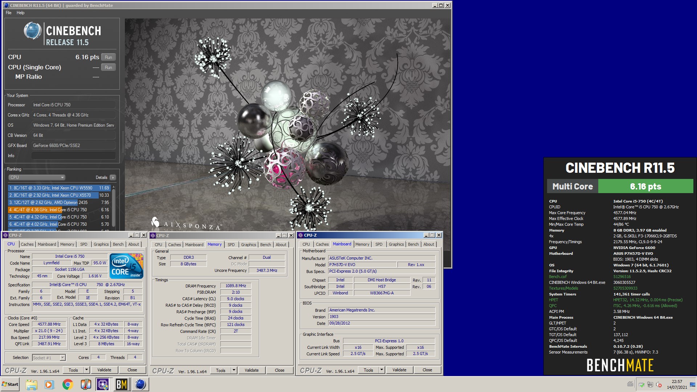Open About tab in CPU-Z Mainboard window
Viewport: 697px width, 392px height.
(x=429, y=244)
